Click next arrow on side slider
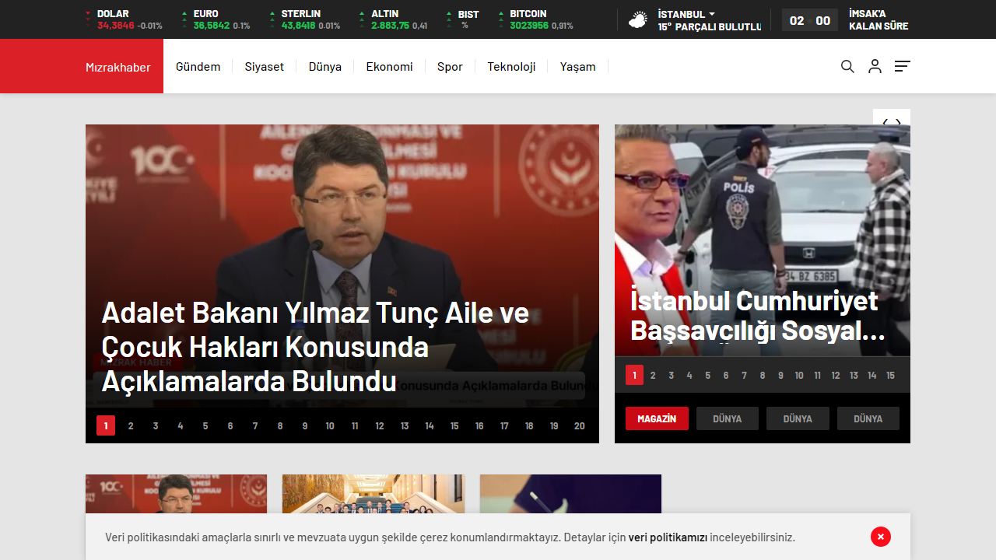The width and height of the screenshot is (996, 560). (899, 123)
